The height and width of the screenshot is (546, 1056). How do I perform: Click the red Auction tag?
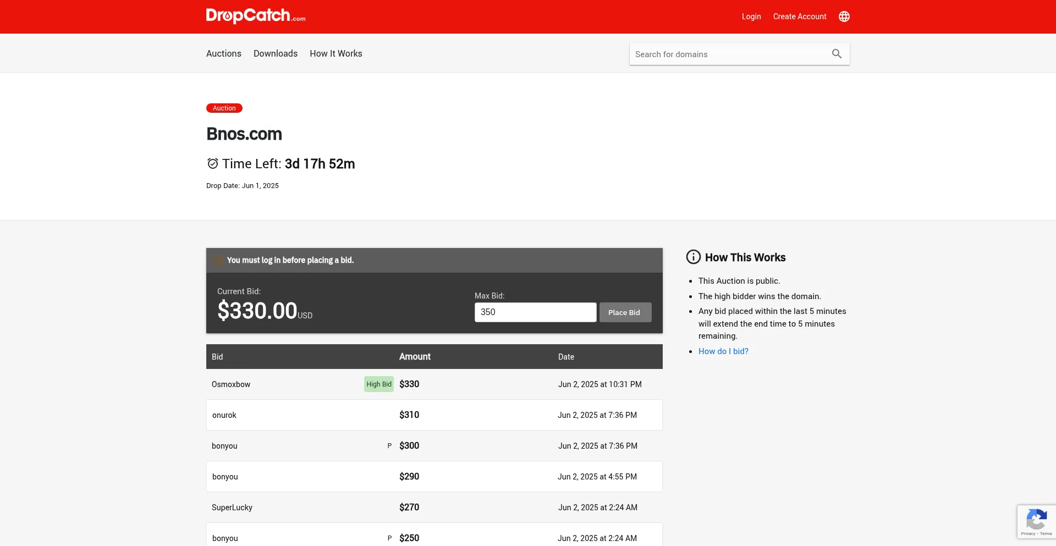click(x=224, y=108)
